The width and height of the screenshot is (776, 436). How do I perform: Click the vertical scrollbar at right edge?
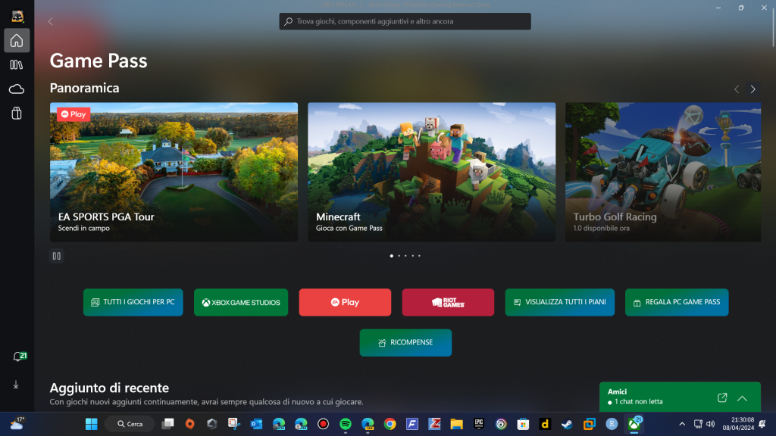[773, 30]
